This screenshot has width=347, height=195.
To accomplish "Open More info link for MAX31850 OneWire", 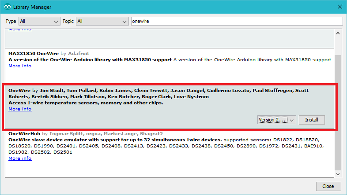I will pos(20,66).
